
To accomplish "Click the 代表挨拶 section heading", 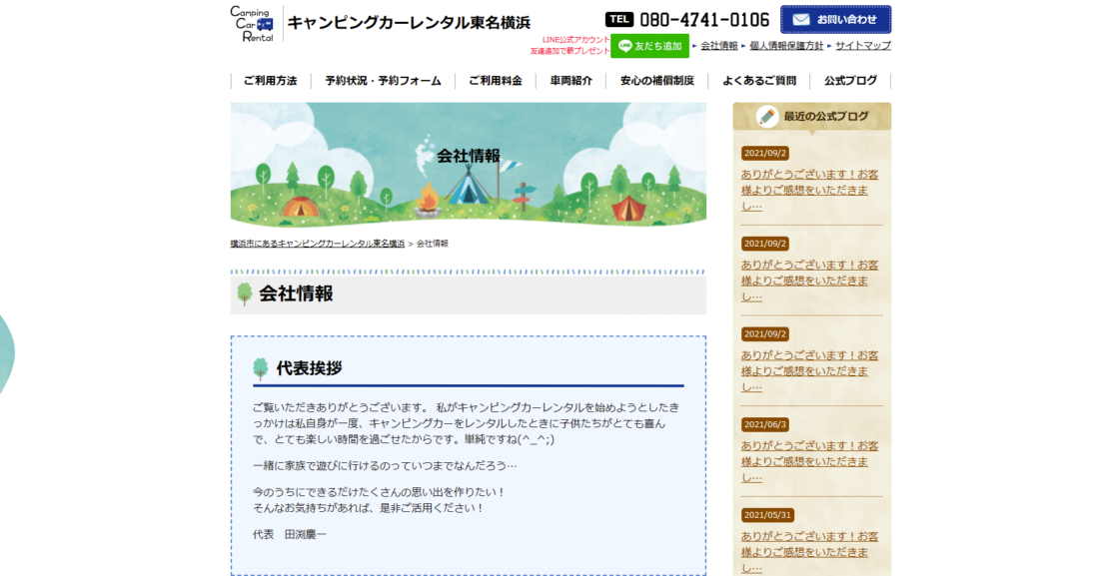I will [309, 368].
